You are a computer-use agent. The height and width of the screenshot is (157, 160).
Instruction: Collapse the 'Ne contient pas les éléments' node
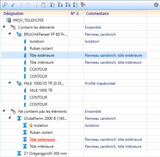pyautogui.click(x=4, y=110)
